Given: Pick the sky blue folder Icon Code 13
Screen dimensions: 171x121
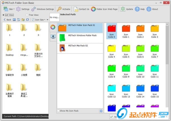Looking at the screenshot, I should pyautogui.click(x=126, y=91).
